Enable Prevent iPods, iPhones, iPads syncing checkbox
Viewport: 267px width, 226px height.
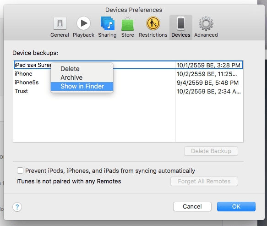[x=20, y=171]
